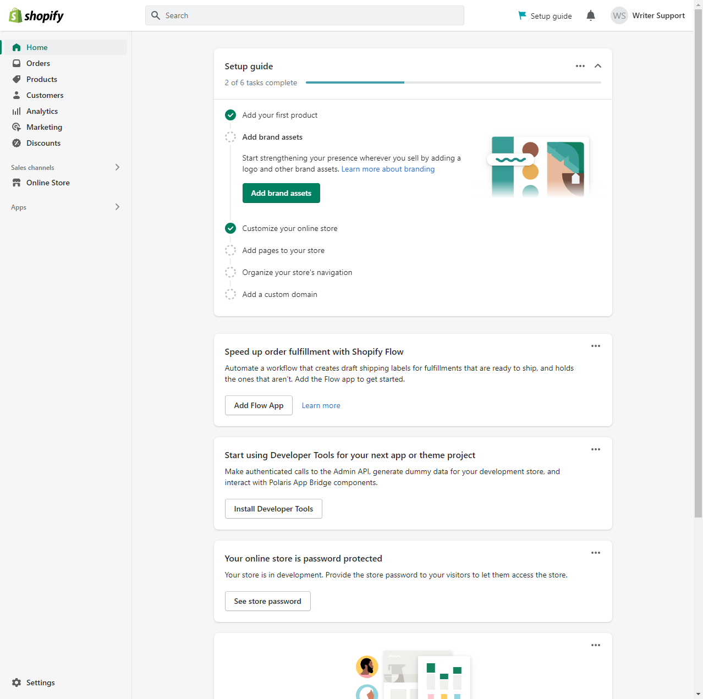Click the Home house icon

pyautogui.click(x=17, y=47)
